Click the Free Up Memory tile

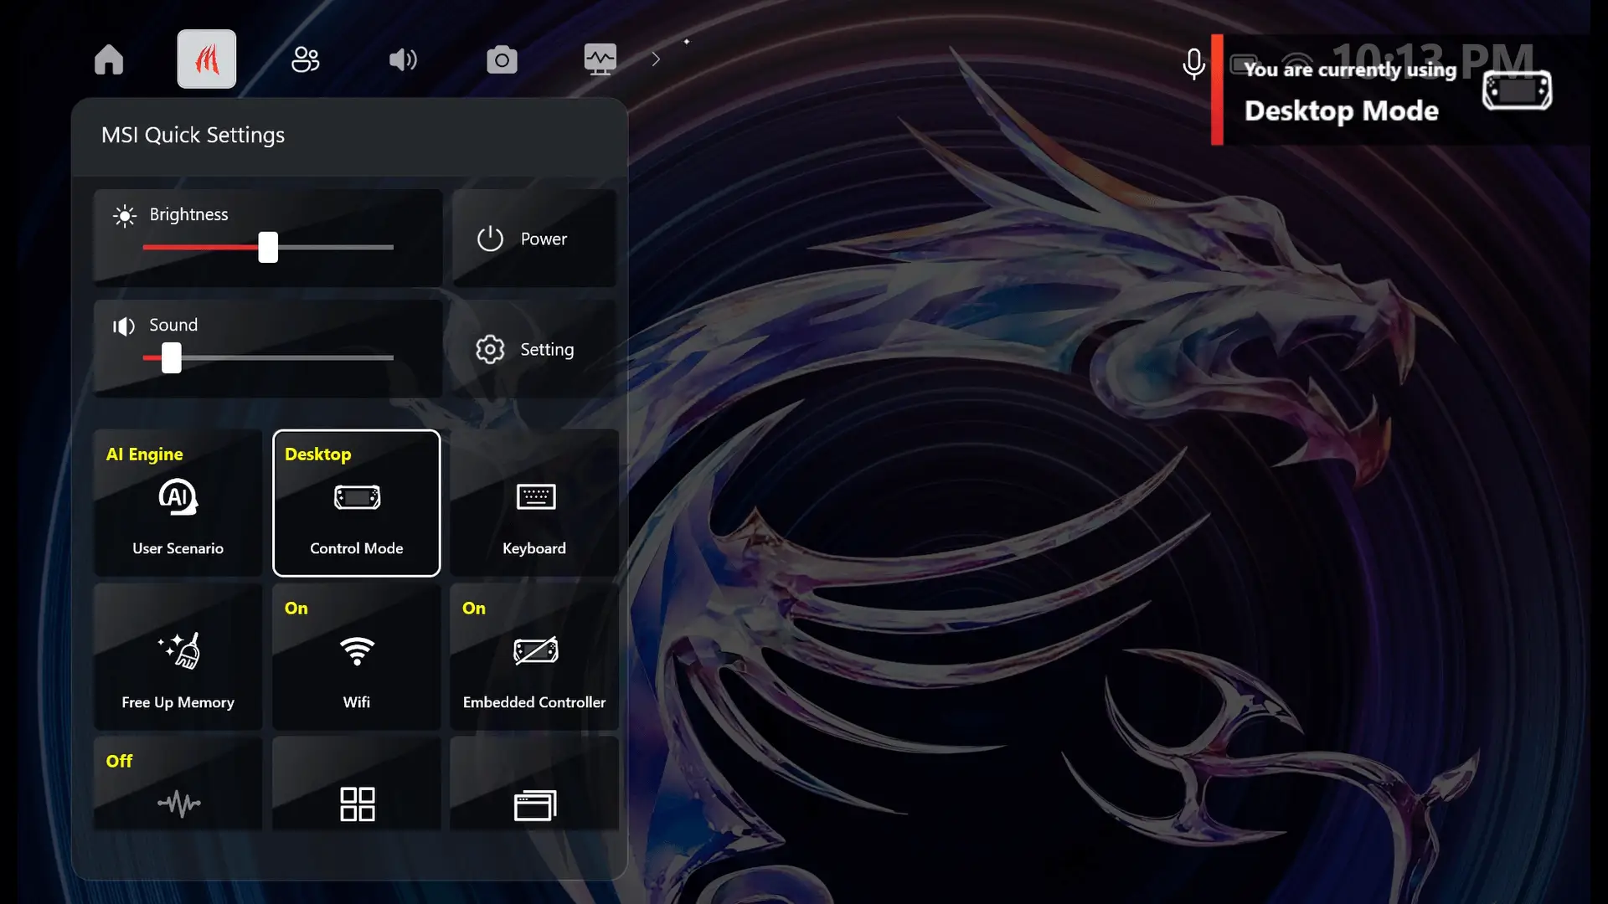[178, 657]
